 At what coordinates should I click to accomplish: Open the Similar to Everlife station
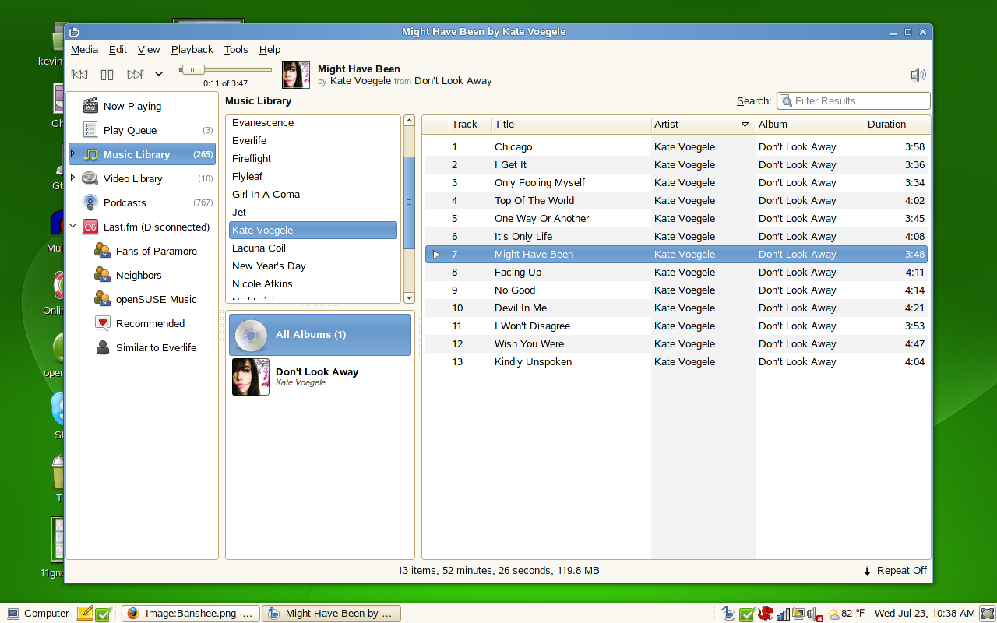(156, 348)
